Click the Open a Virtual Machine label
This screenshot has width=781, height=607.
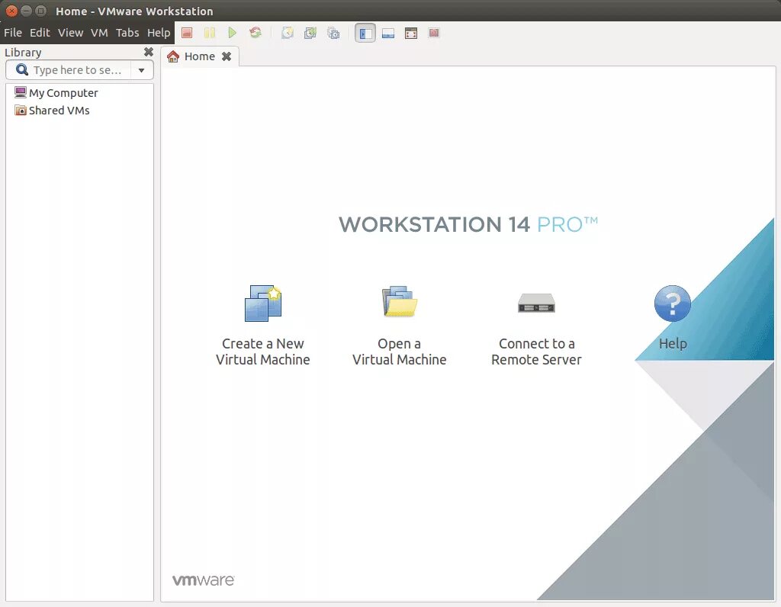(x=400, y=352)
